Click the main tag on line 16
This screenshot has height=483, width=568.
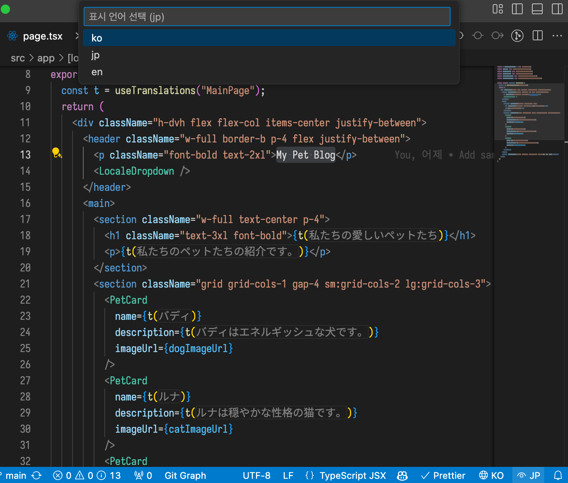tap(99, 203)
